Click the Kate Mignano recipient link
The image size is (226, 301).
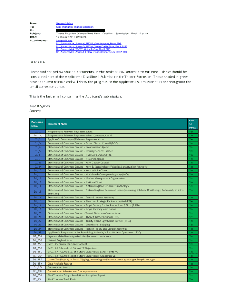tap(64, 27)
